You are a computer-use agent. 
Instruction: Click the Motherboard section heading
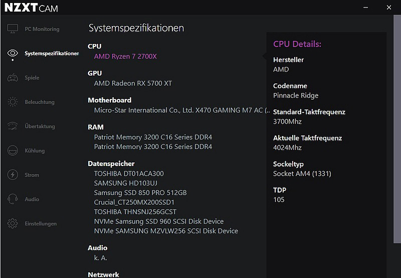coord(110,100)
